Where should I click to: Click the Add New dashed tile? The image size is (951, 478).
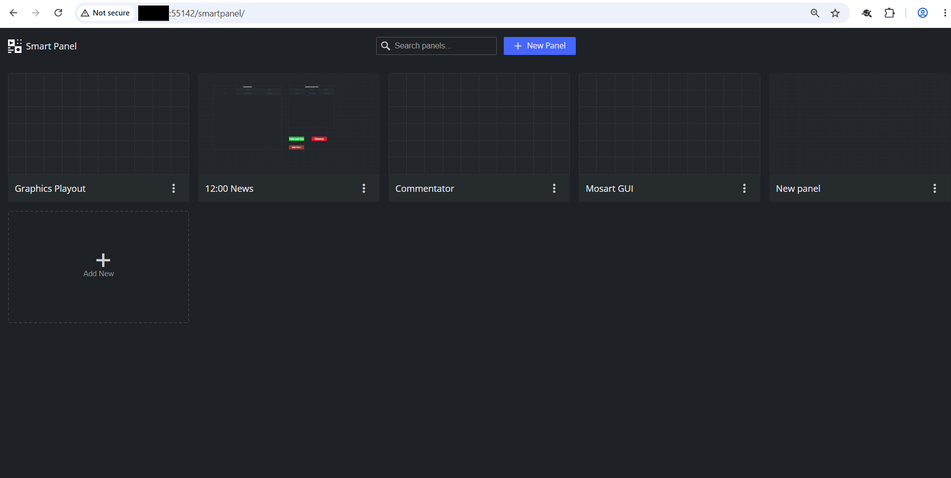point(99,267)
